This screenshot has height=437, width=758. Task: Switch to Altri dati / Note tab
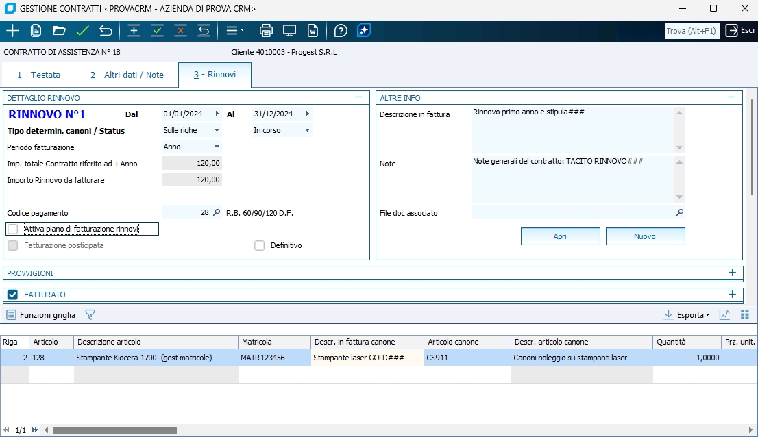pyautogui.click(x=127, y=75)
